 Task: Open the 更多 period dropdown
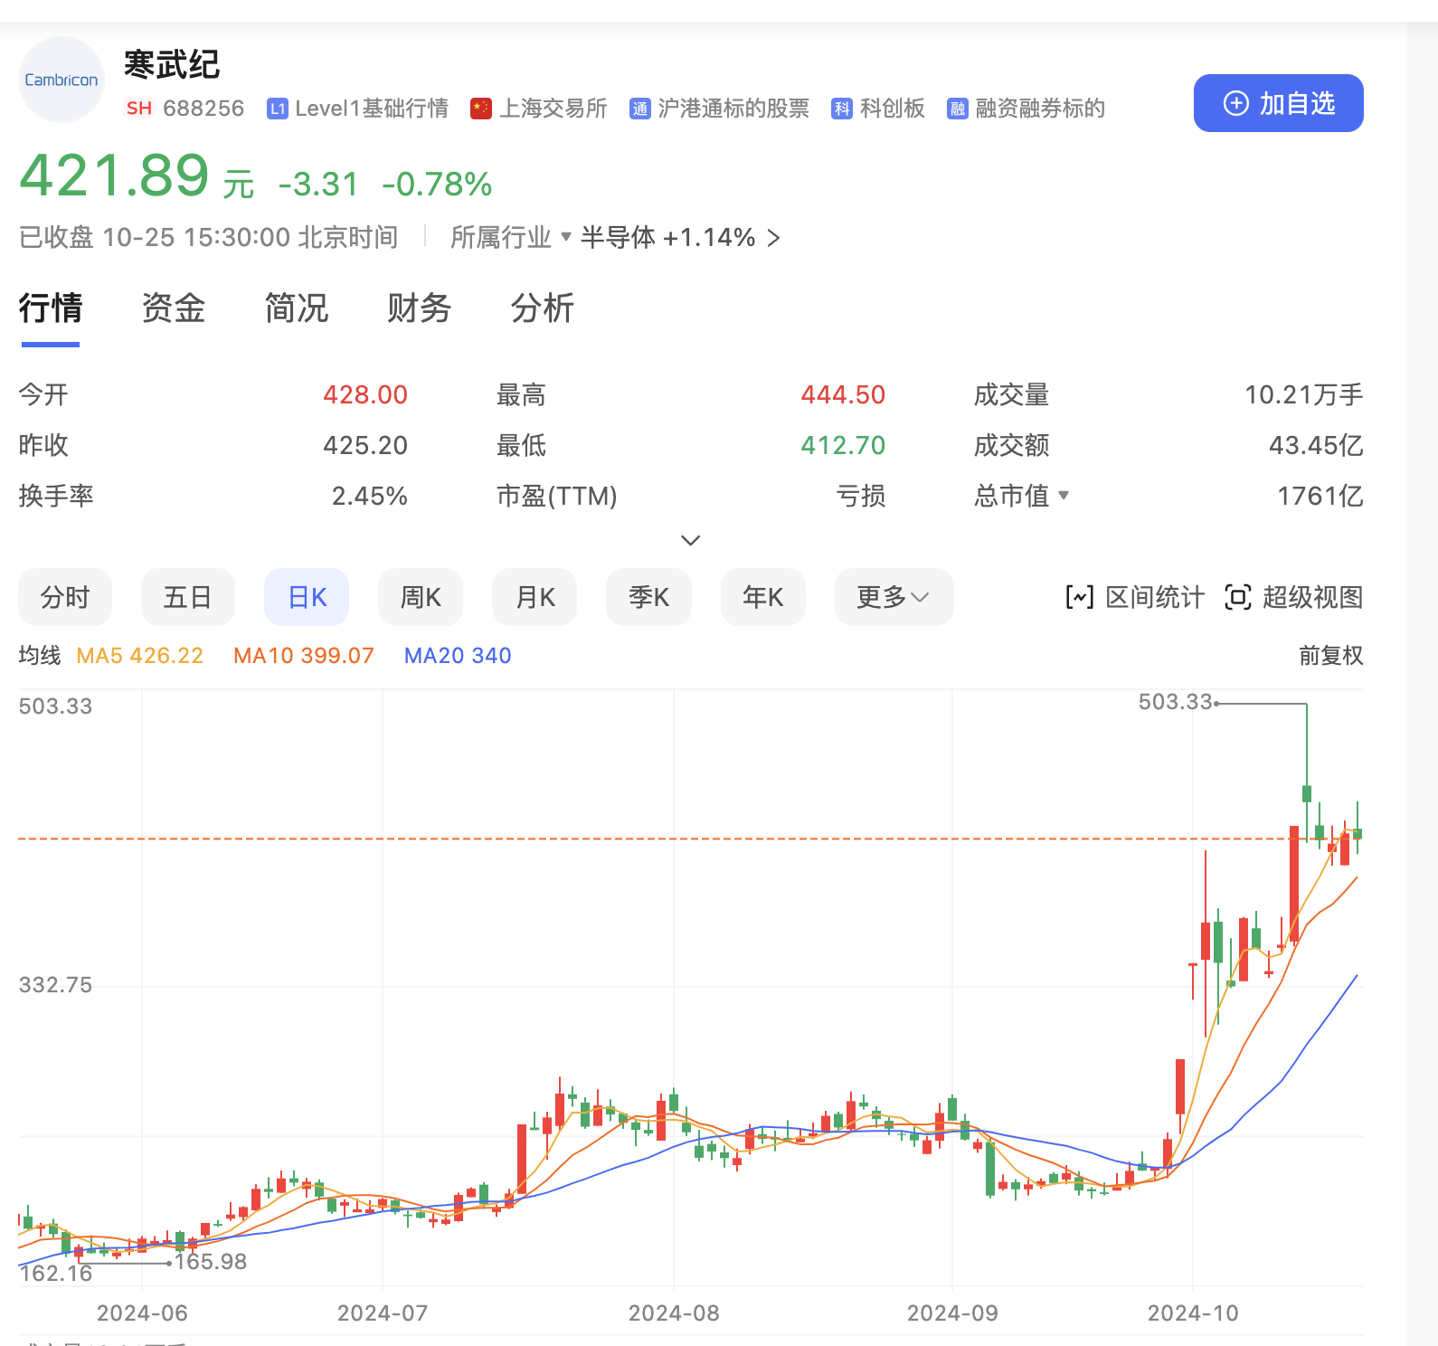(x=894, y=597)
